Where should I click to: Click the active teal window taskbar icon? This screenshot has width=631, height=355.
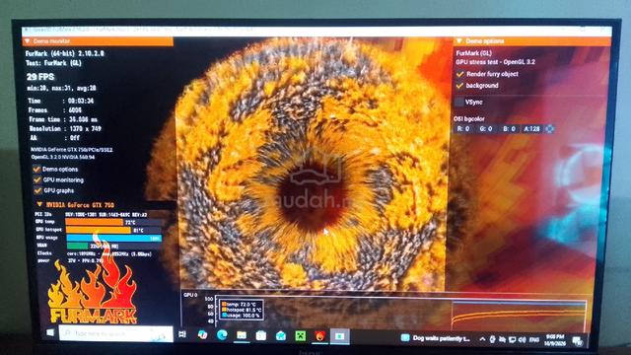[x=339, y=336]
